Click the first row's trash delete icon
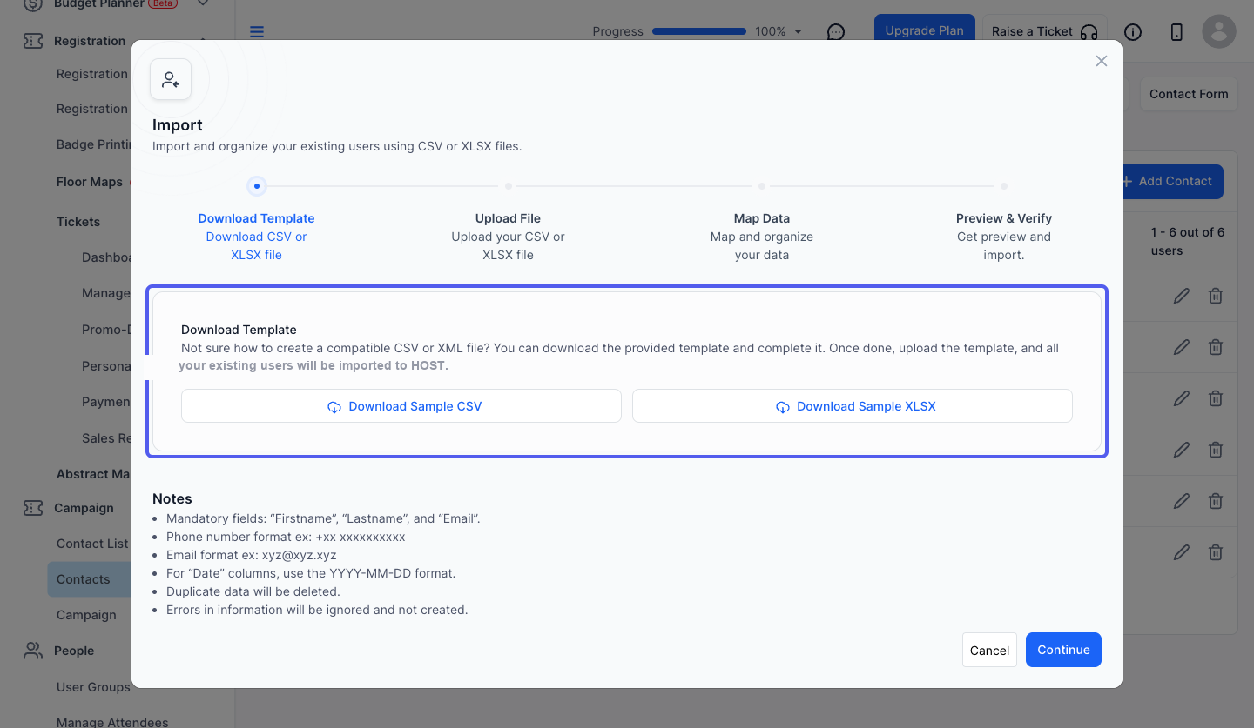 1216,297
